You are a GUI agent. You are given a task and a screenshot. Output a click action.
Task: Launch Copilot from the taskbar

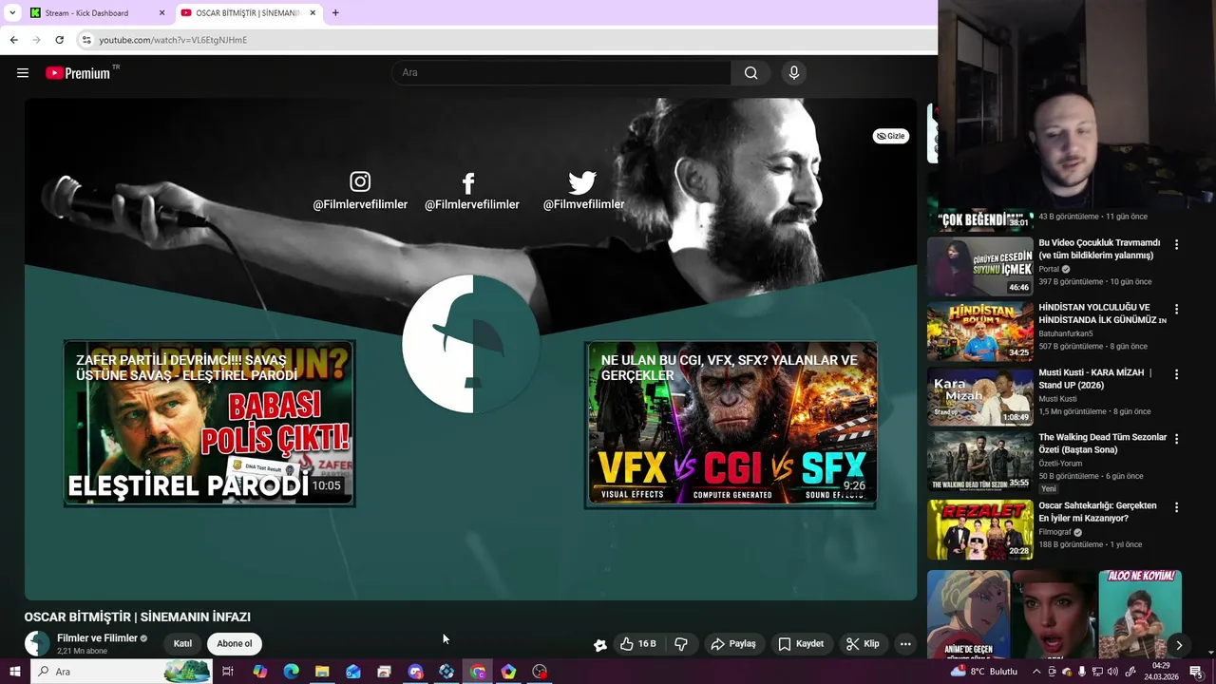click(x=260, y=672)
